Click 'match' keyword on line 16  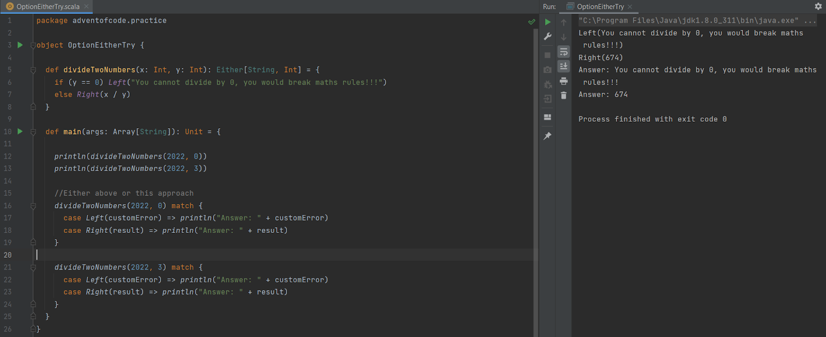pyautogui.click(x=182, y=206)
